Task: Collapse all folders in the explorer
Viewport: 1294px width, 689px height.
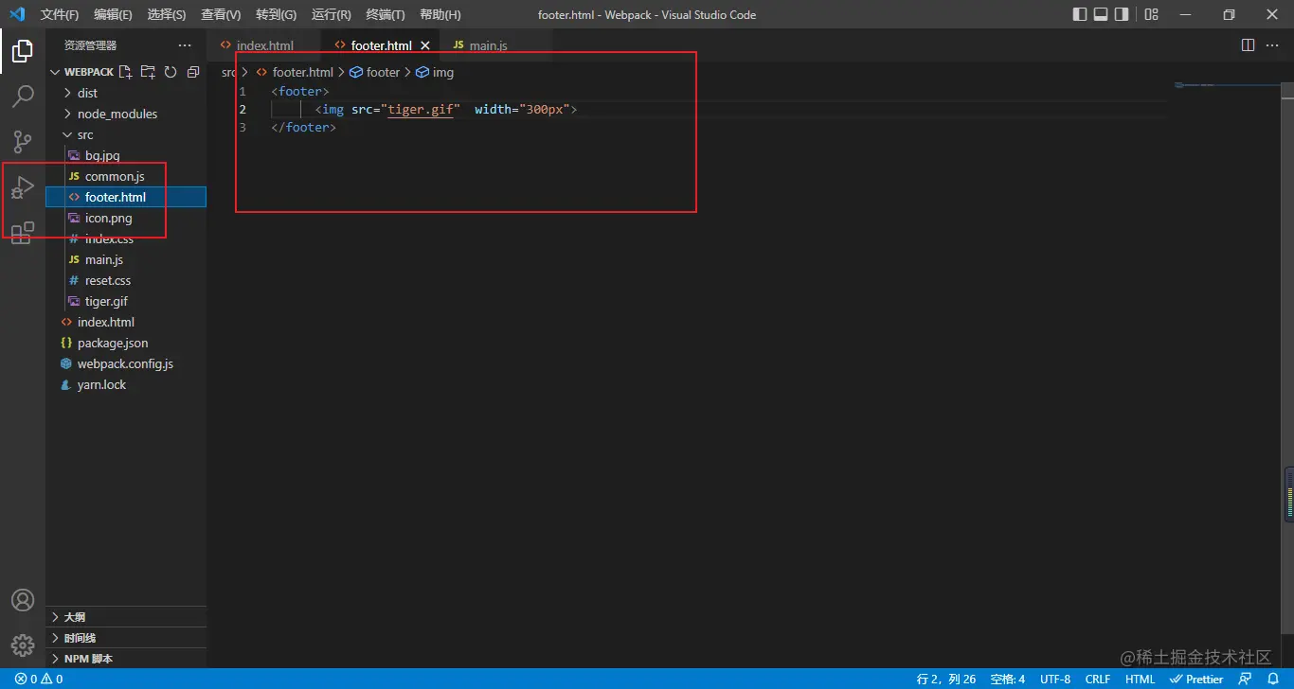Action: [x=193, y=72]
